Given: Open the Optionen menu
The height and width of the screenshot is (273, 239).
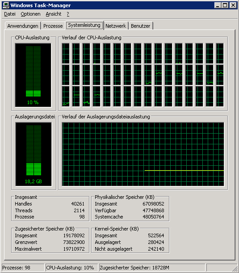Looking at the screenshot, I should tap(30, 14).
